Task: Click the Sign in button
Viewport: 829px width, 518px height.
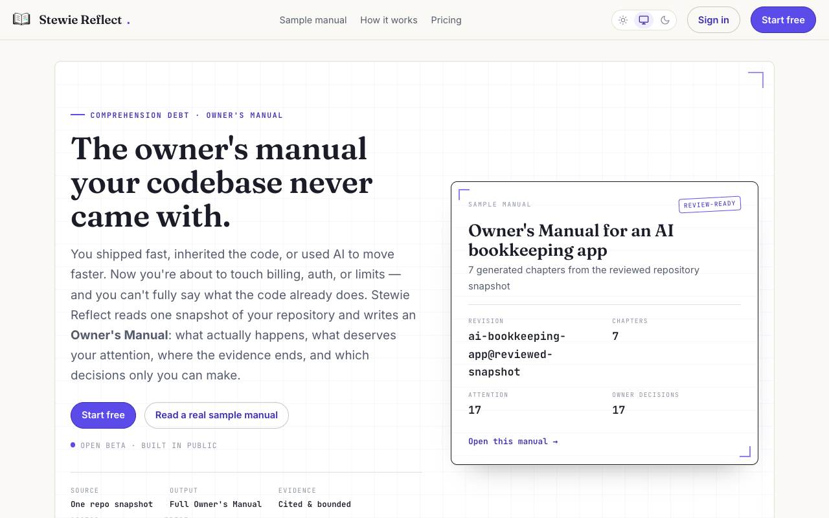Action: [713, 20]
